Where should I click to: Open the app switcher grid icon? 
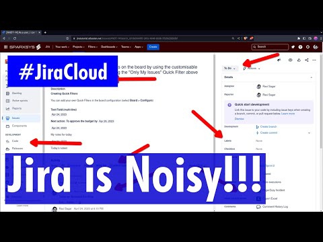tap(5, 47)
